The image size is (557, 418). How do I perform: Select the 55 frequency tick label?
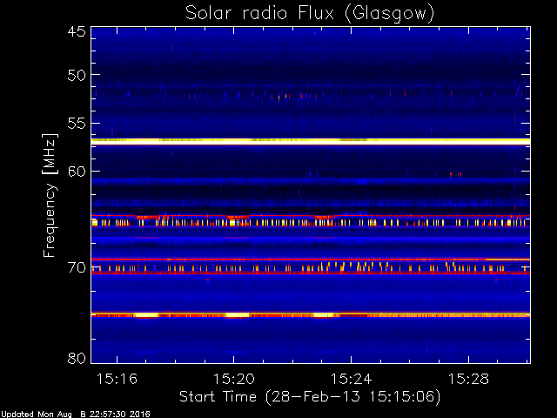pyautogui.click(x=77, y=124)
